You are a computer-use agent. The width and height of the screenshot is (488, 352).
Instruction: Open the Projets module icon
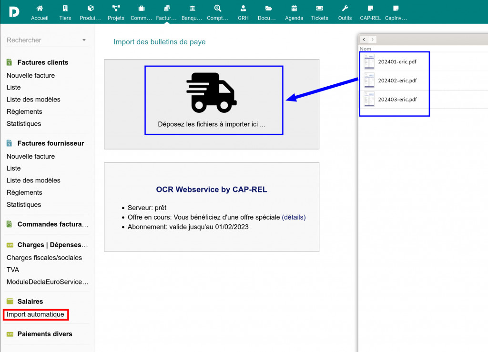[x=116, y=9]
